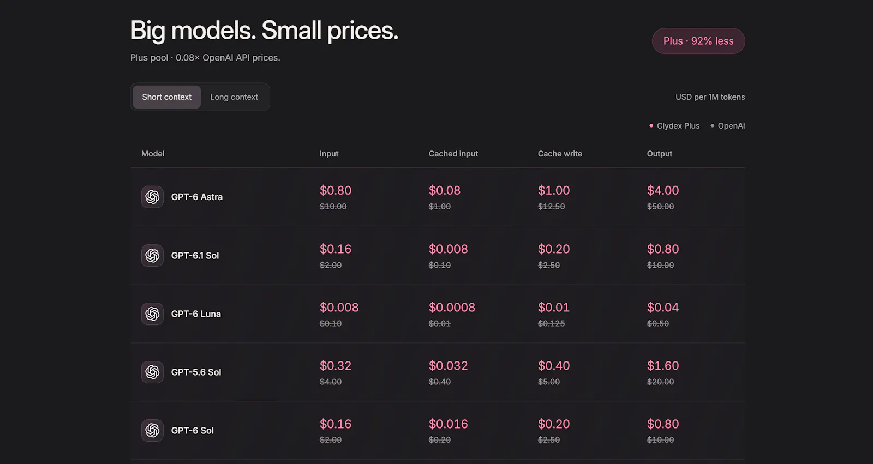
Task: Click the Cached input column header
Action: pyautogui.click(x=453, y=154)
